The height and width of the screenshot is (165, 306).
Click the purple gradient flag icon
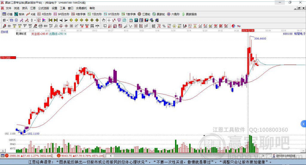pyautogui.click(x=44, y=20)
